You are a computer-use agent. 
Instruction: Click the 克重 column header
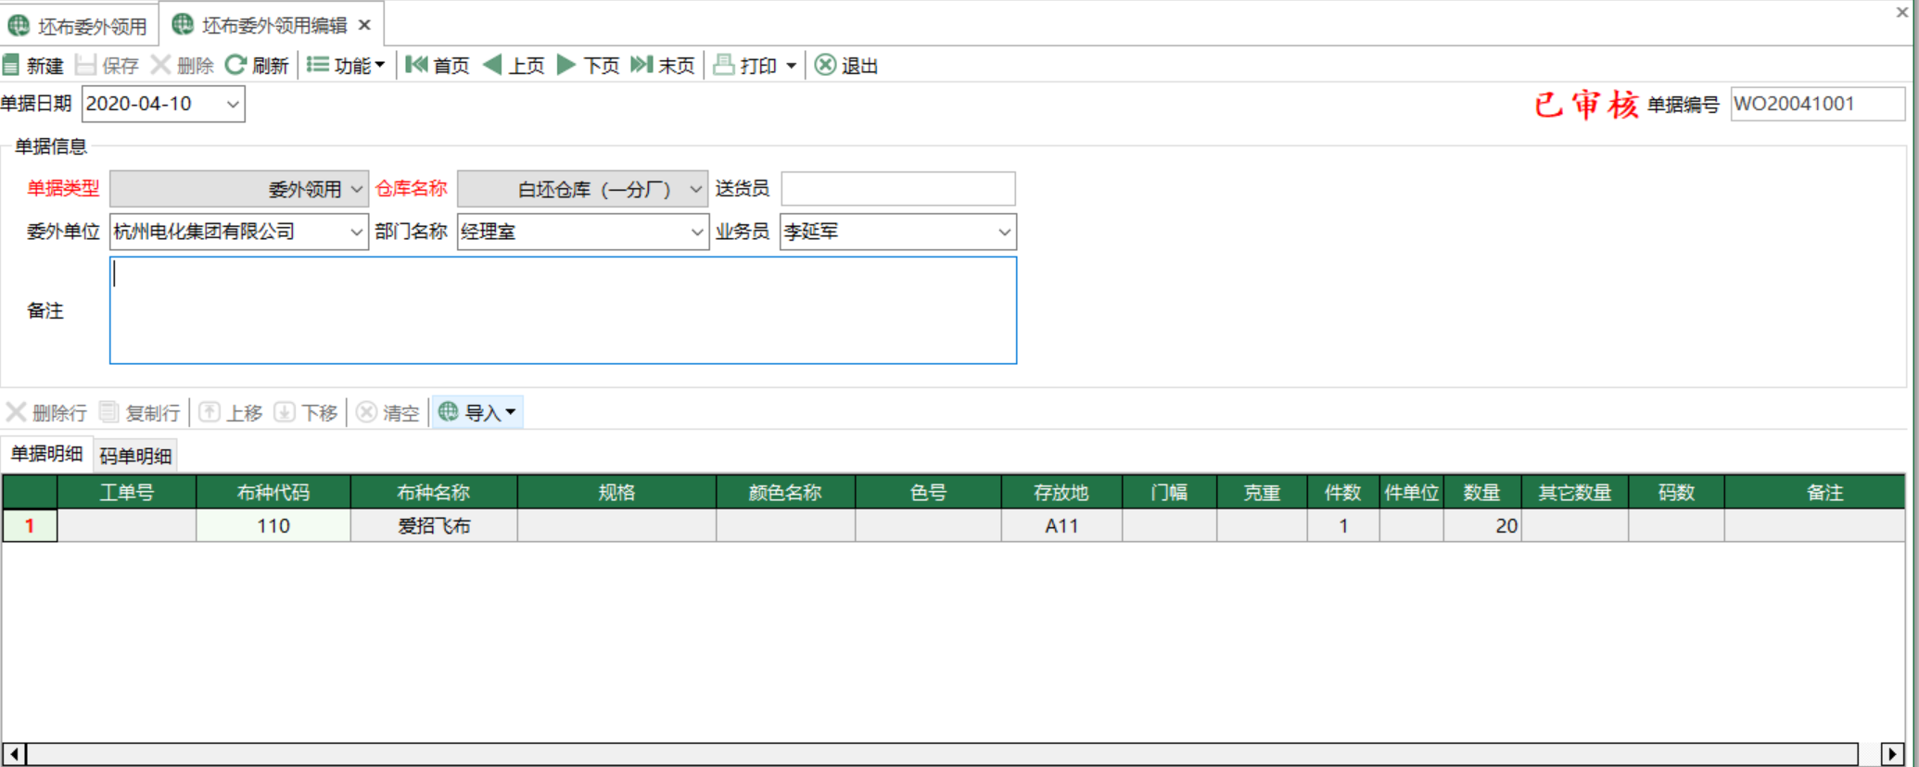pyautogui.click(x=1262, y=492)
